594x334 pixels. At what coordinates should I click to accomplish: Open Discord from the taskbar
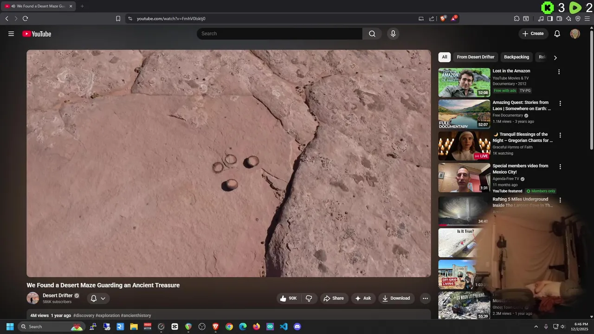click(x=297, y=327)
